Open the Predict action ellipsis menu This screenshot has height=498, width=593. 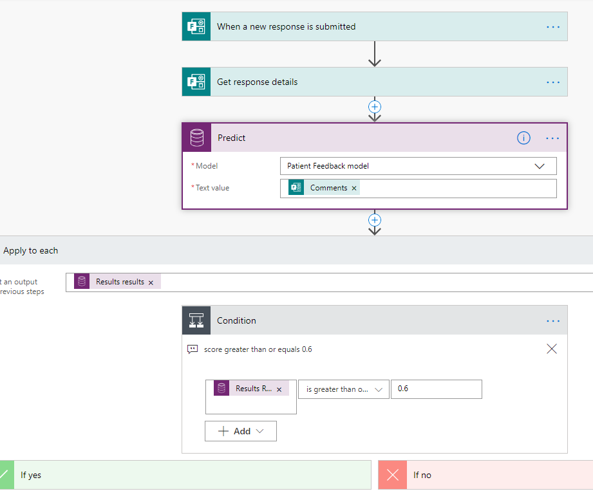click(x=552, y=138)
